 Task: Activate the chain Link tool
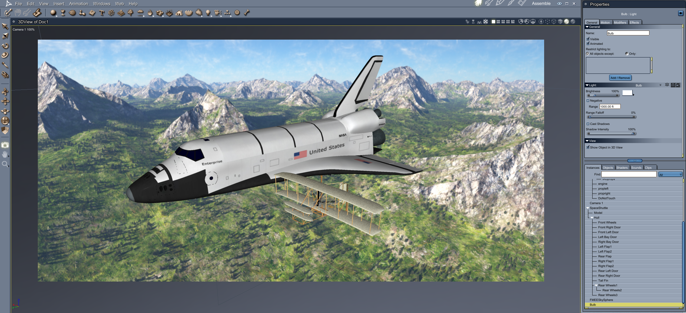5,75
